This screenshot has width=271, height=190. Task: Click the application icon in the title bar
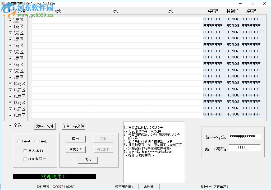[x=3, y=3]
